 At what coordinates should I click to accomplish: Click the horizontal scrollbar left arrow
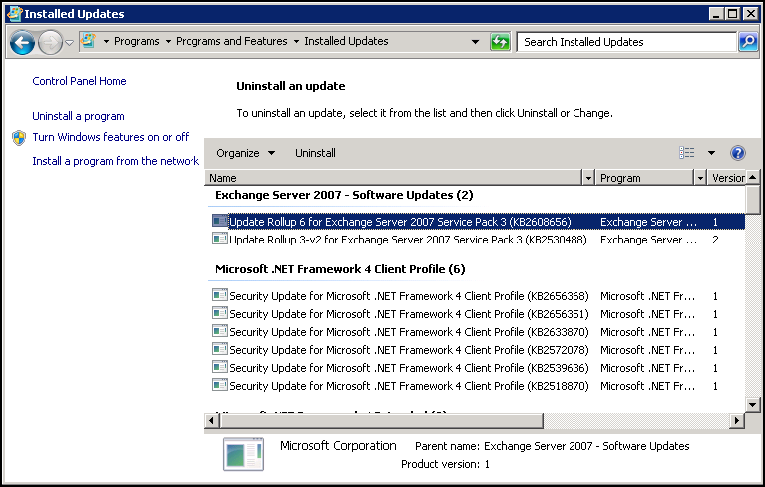click(211, 420)
